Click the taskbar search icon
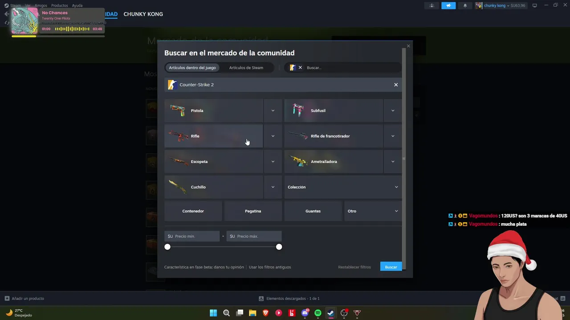This screenshot has height=320, width=570. [x=226, y=313]
